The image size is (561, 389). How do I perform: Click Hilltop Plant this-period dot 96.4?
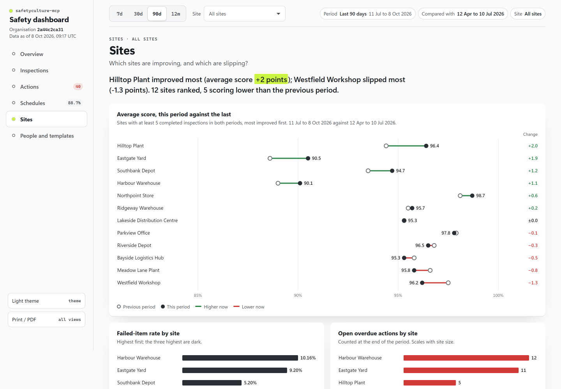click(x=426, y=146)
